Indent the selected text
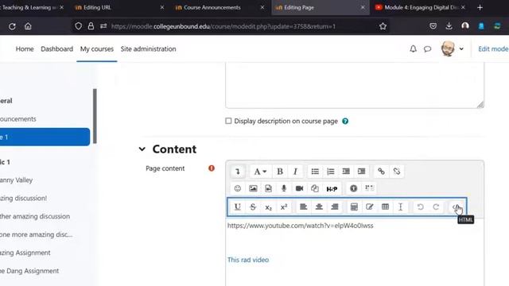The height and width of the screenshot is (286, 509). 361,172
